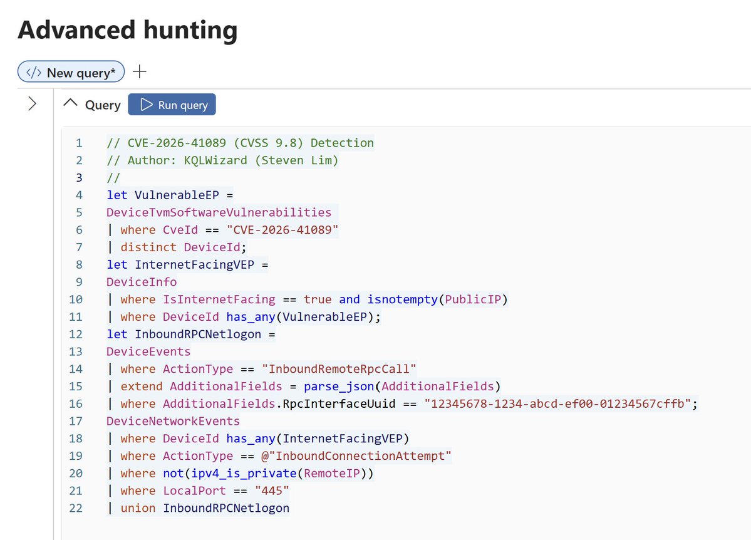The width and height of the screenshot is (751, 540).
Task: Click the play triangle icon in Run query
Action: (146, 105)
